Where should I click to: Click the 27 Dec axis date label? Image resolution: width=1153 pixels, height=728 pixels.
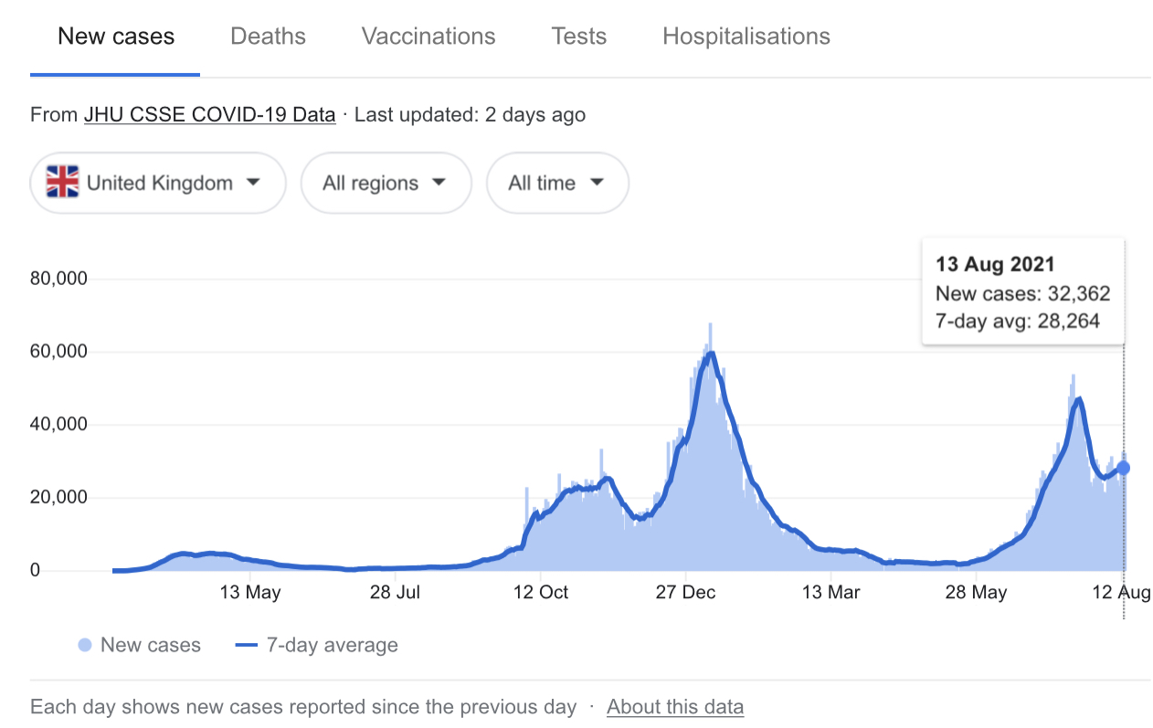coord(686,593)
